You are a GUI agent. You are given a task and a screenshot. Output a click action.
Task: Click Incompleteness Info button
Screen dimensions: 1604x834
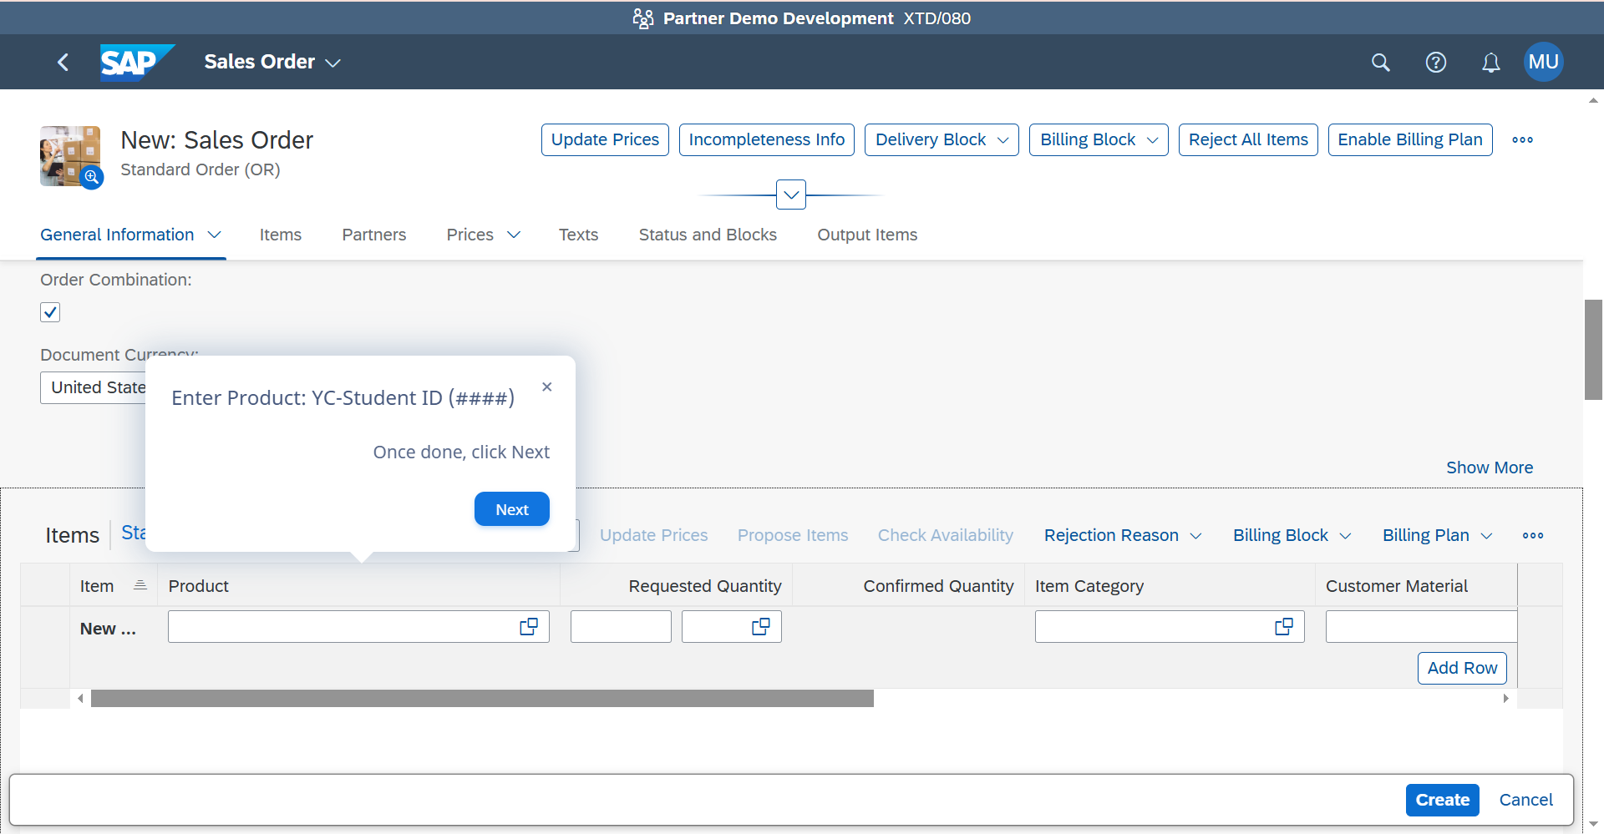point(766,139)
